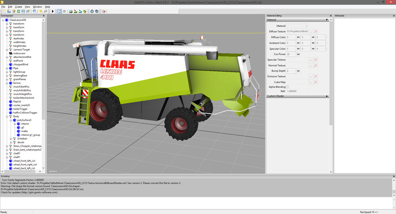The height and width of the screenshot is (214, 396).
Task: Close the Scenegraph panel
Action: click(43, 16)
